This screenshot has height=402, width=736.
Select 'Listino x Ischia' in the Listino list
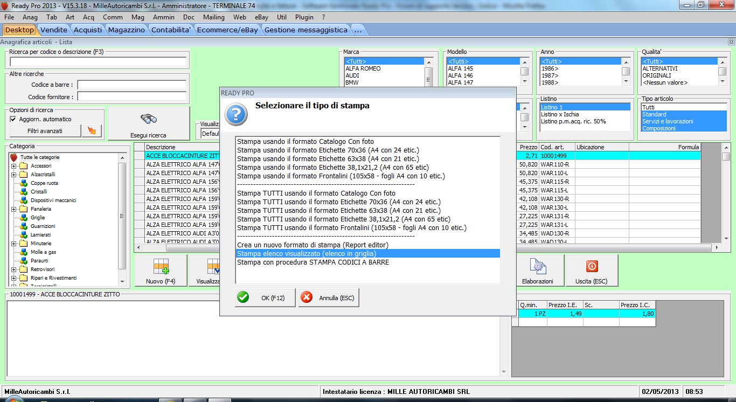585,114
